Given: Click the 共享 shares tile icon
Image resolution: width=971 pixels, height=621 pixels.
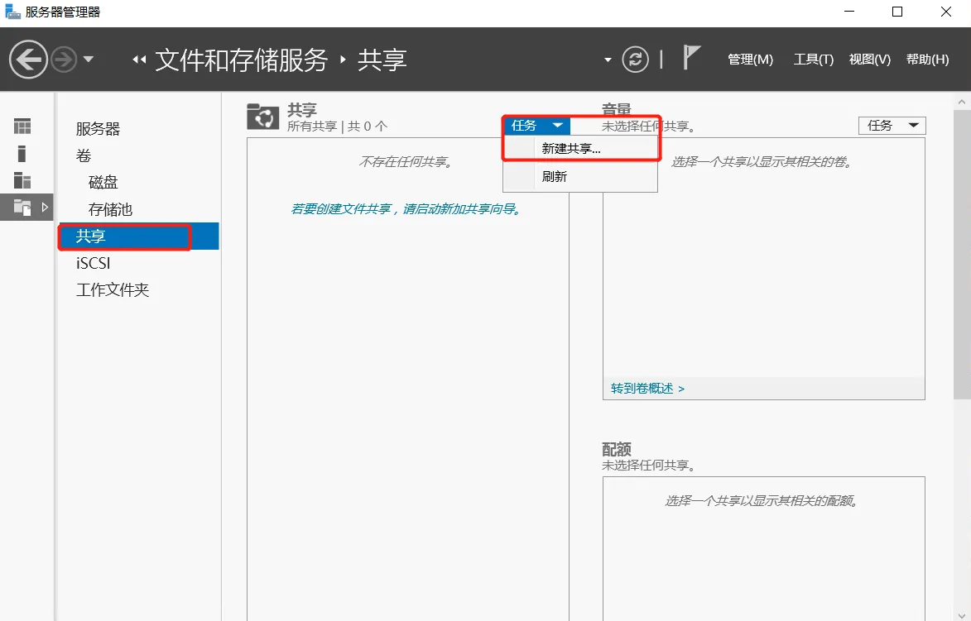Looking at the screenshot, I should point(263,117).
